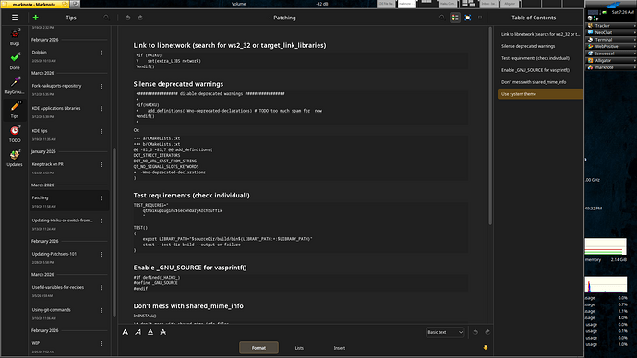637x358 pixels.
Task: Switch to the Format tab
Action: tap(258, 348)
